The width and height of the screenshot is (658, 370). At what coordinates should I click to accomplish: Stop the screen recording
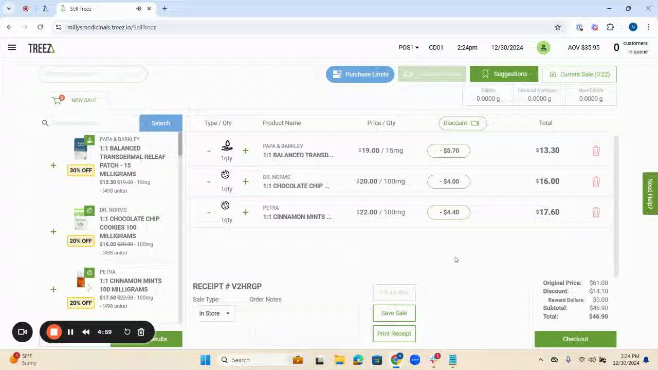coord(54,332)
